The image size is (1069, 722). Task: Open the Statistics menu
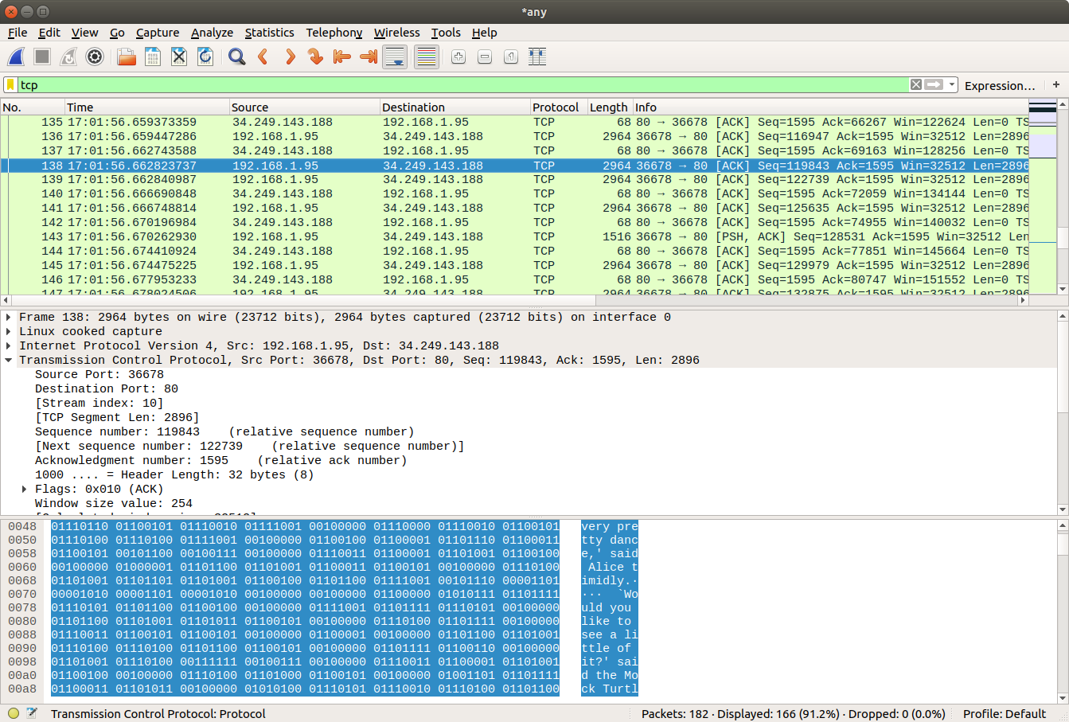[x=269, y=33]
